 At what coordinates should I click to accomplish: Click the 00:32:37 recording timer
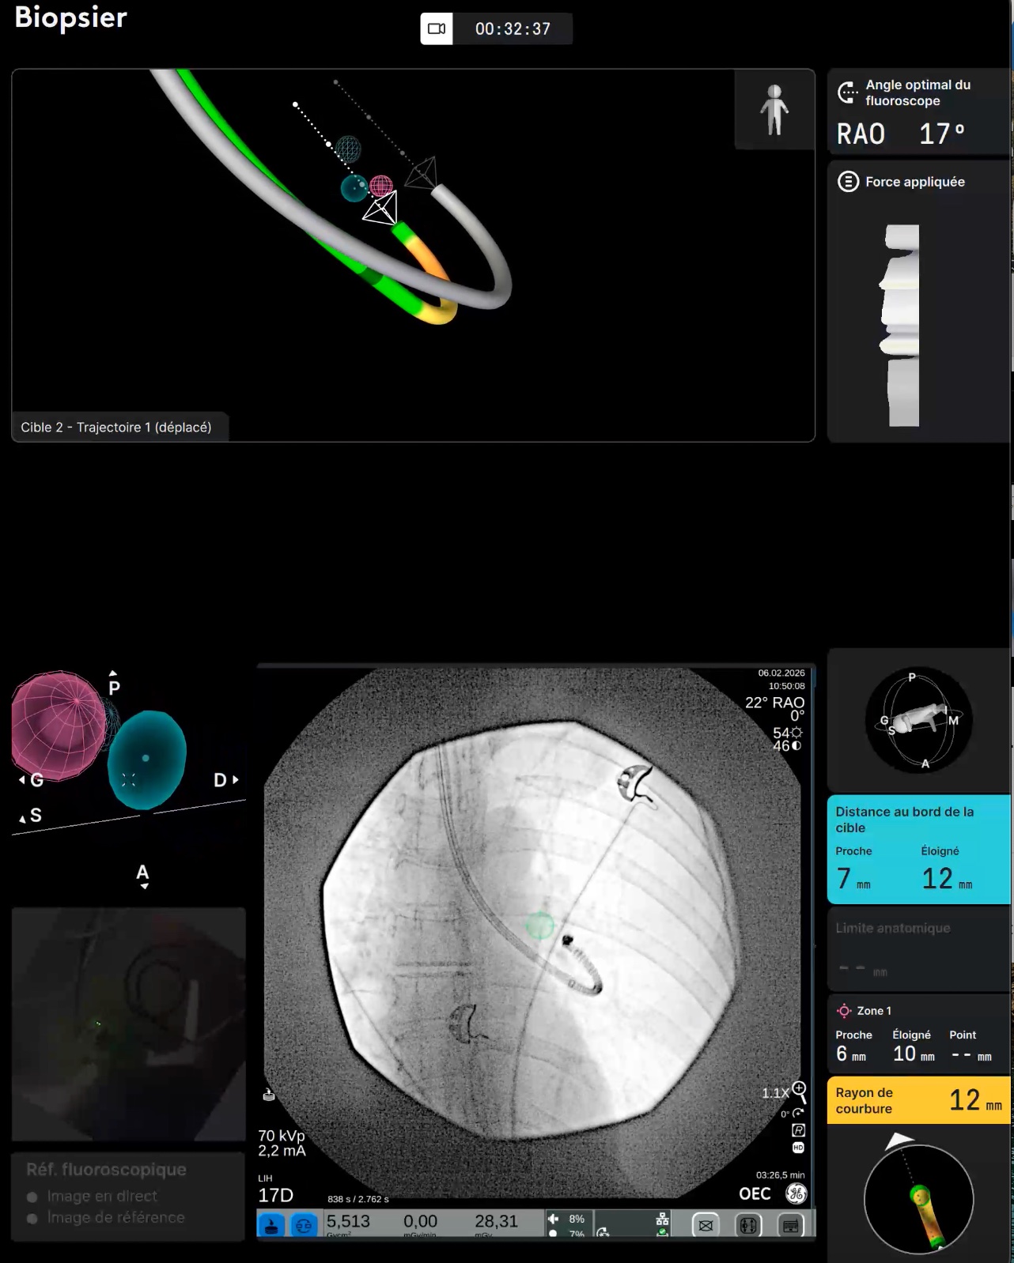click(x=513, y=29)
